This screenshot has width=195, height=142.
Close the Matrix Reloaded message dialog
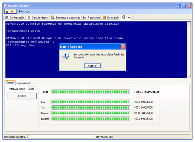(x=123, y=47)
